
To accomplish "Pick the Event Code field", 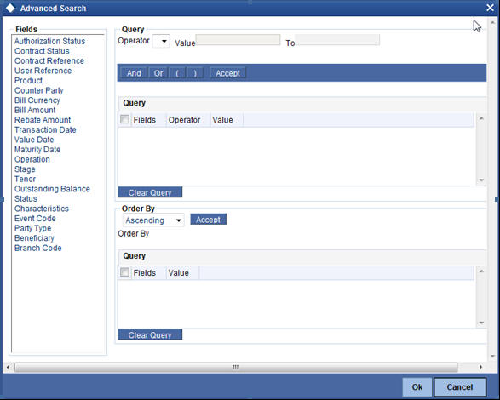I will coord(35,219).
